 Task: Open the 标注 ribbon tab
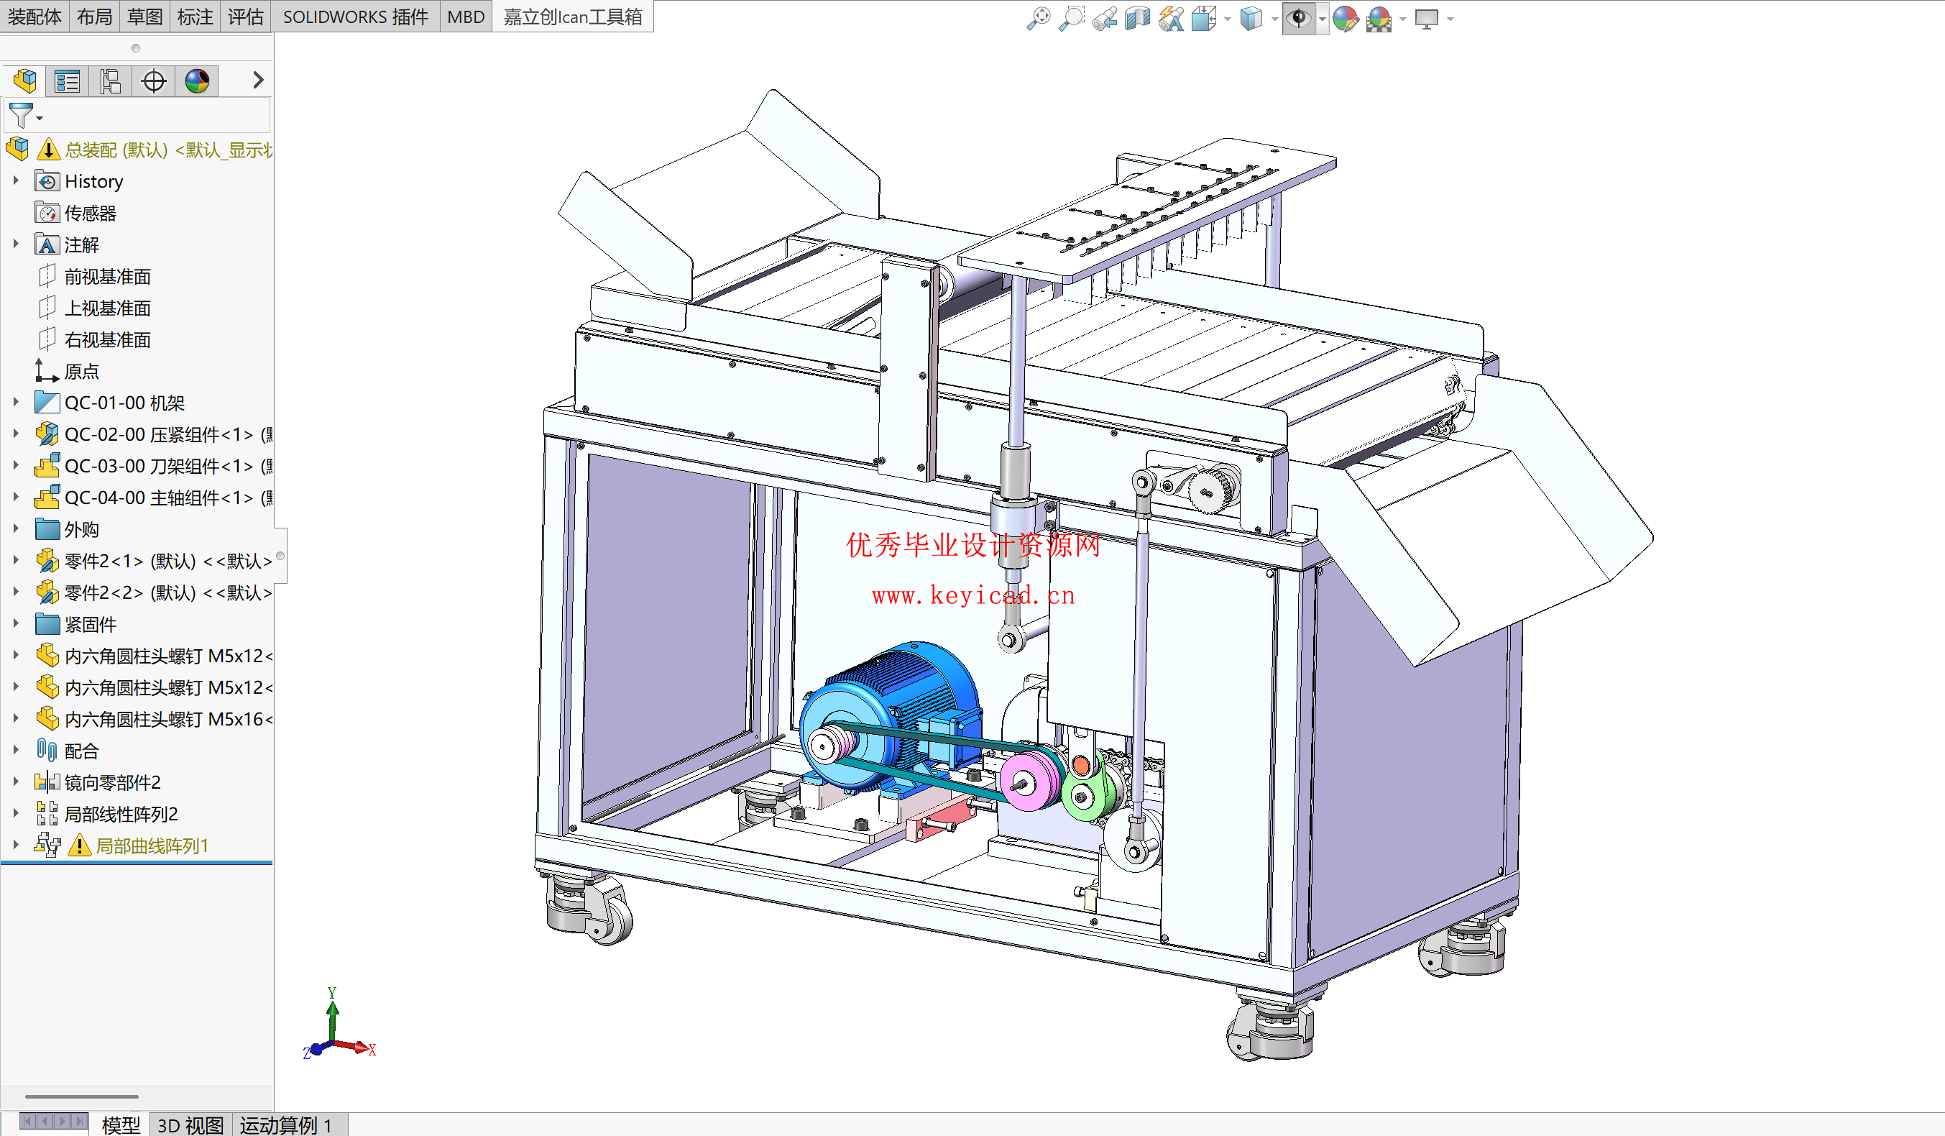195,17
